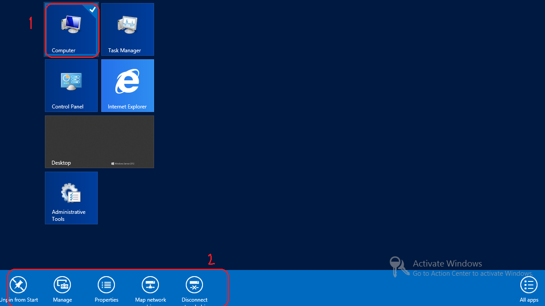Open the Desktop tile thumbnail

click(99, 141)
